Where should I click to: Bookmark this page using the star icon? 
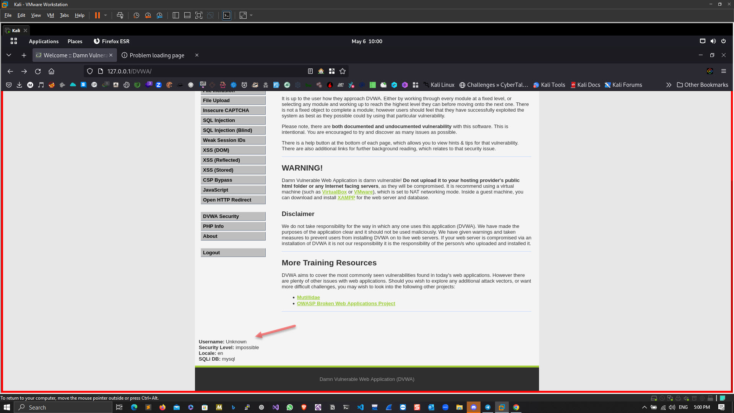[343, 71]
